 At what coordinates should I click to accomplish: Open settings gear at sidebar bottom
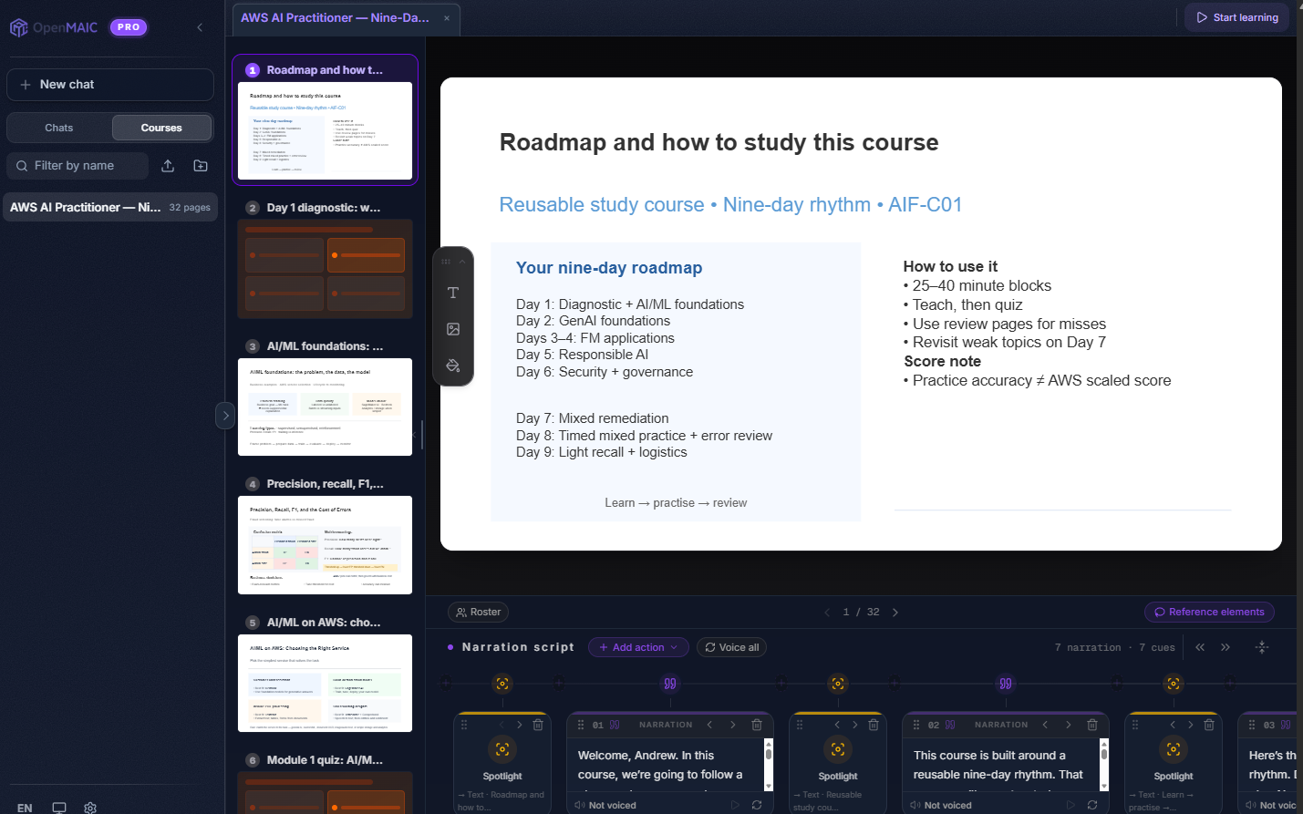(90, 808)
